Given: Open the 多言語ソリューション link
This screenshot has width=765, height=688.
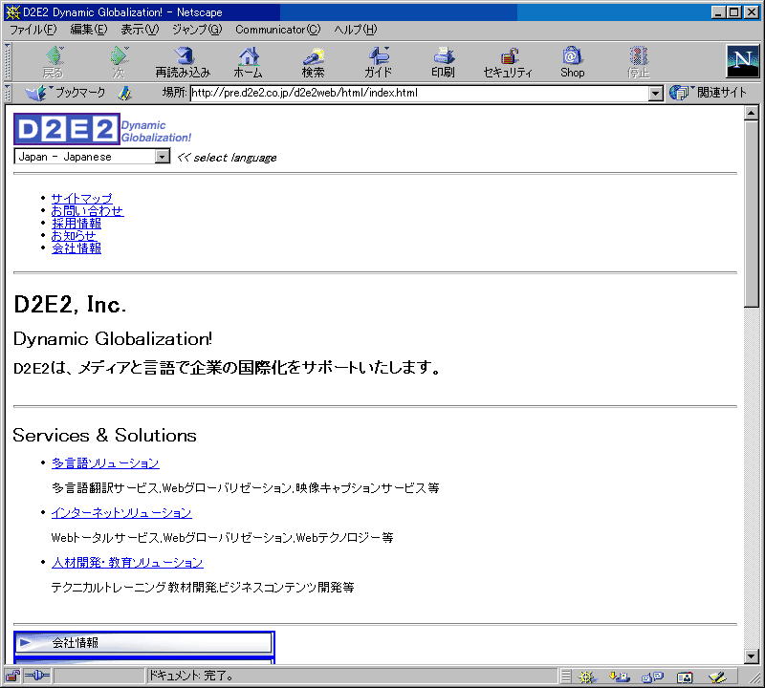Looking at the screenshot, I should coord(105,462).
